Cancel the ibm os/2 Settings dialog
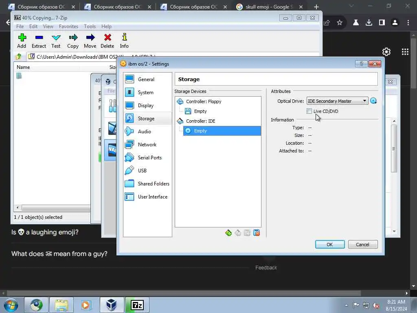This screenshot has height=313, width=417. [363, 245]
